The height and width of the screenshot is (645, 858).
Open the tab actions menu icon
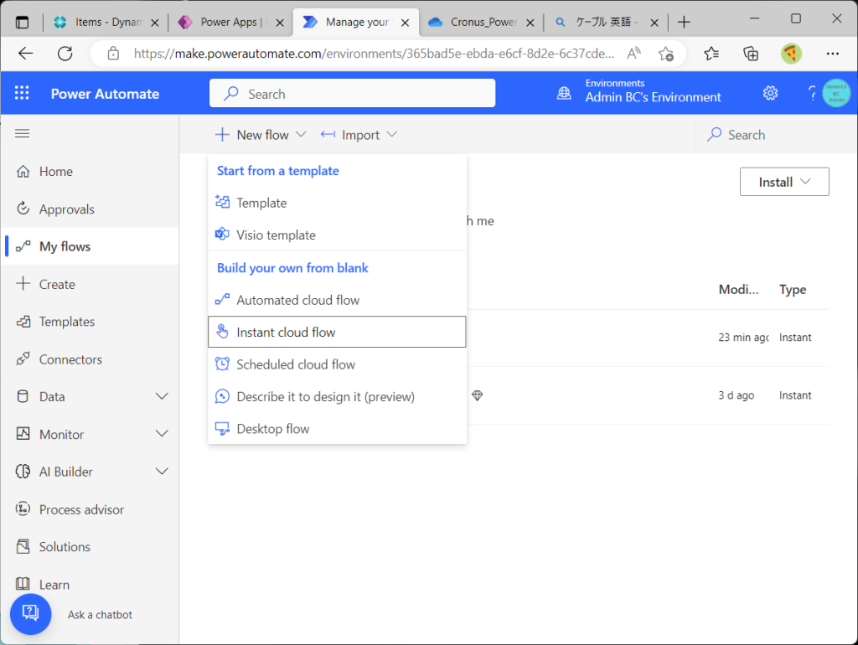(22, 23)
